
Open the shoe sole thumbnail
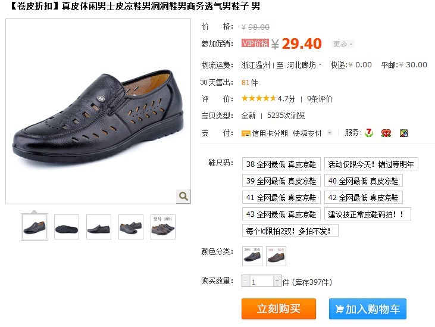67,227
